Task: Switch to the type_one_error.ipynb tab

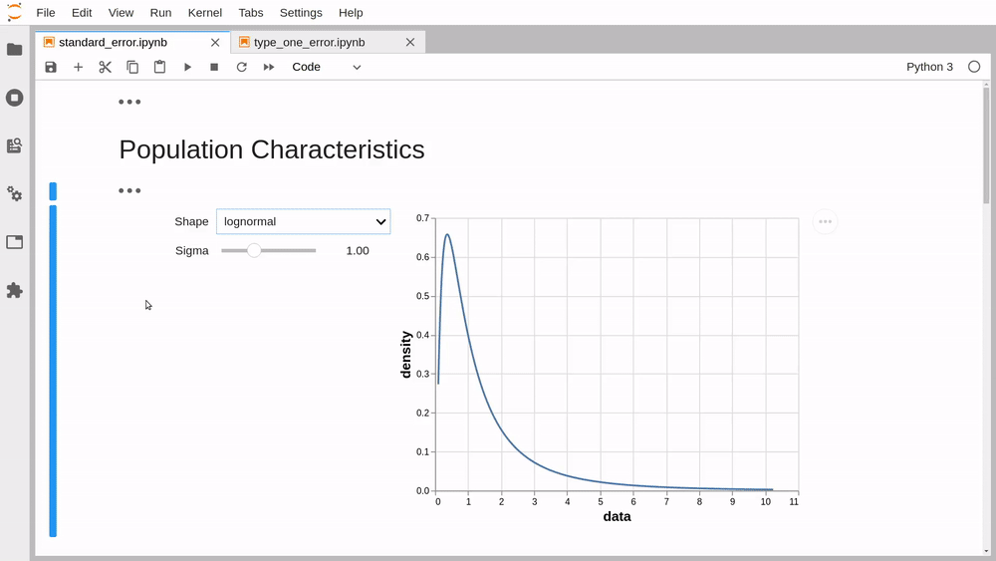Action: point(310,43)
